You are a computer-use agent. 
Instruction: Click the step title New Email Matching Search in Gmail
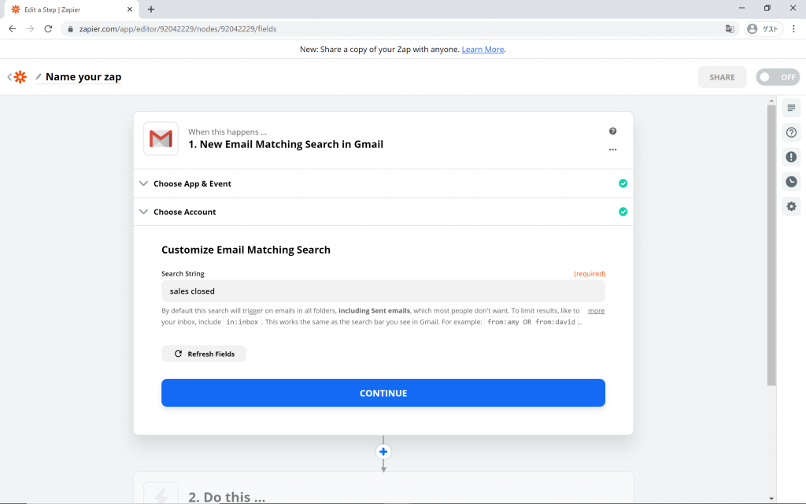(x=286, y=145)
